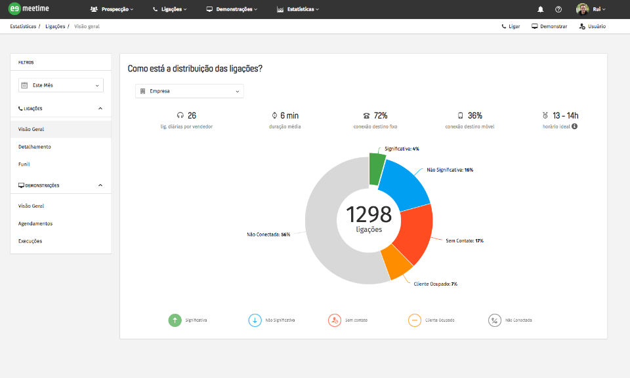Collapse the Ligações sidebar section
630x378 pixels.
(x=100, y=108)
